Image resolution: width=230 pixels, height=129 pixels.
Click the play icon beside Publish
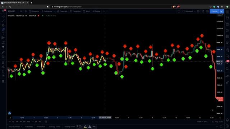pos(222,11)
